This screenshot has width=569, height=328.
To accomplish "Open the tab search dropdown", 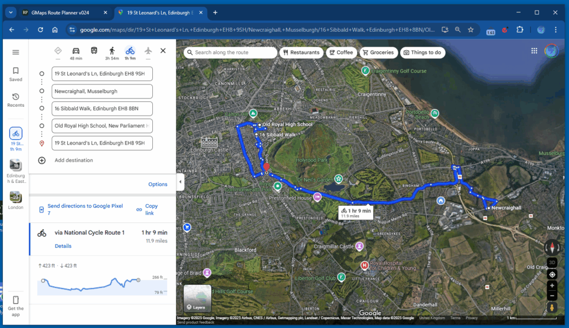I will click(11, 12).
